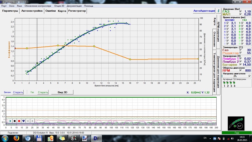Show hidden system tray icons
The image size is (252, 142).
pos(210,139)
